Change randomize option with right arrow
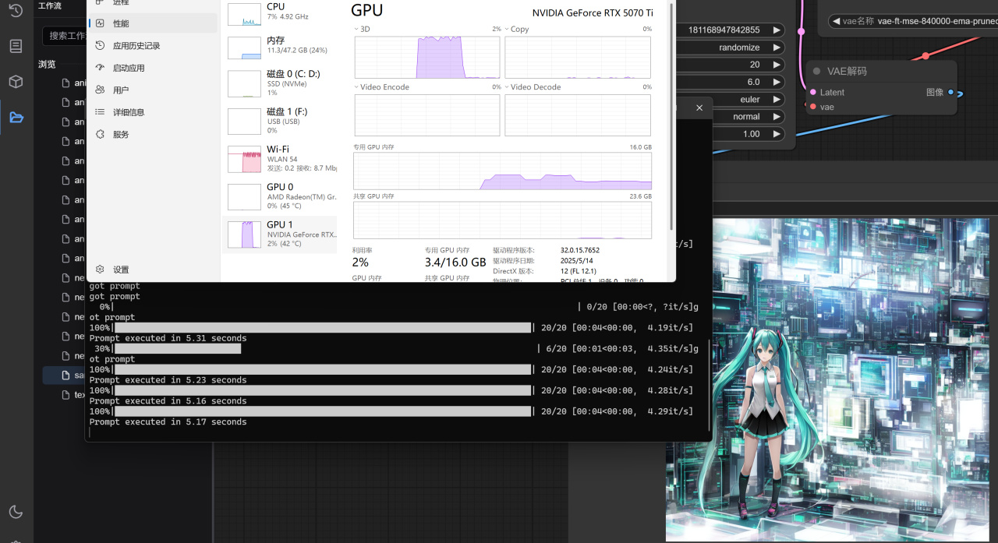Screen dimensions: 998x543 [x=777, y=47]
